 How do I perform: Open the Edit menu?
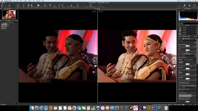click(x=17, y=1)
